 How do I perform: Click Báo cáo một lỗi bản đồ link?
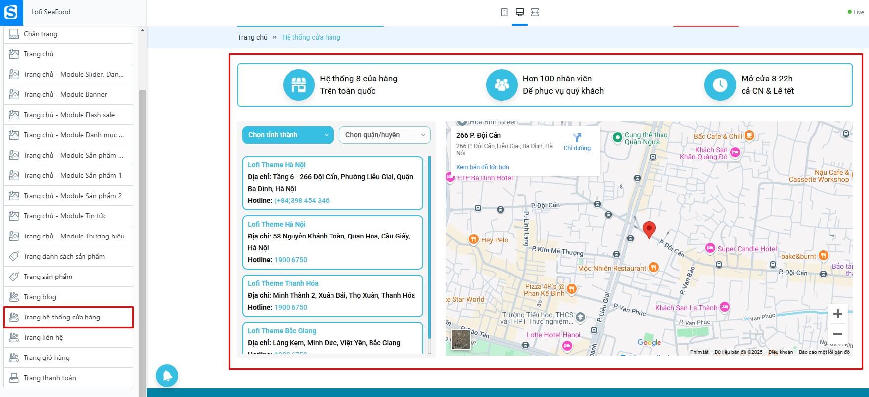(824, 352)
